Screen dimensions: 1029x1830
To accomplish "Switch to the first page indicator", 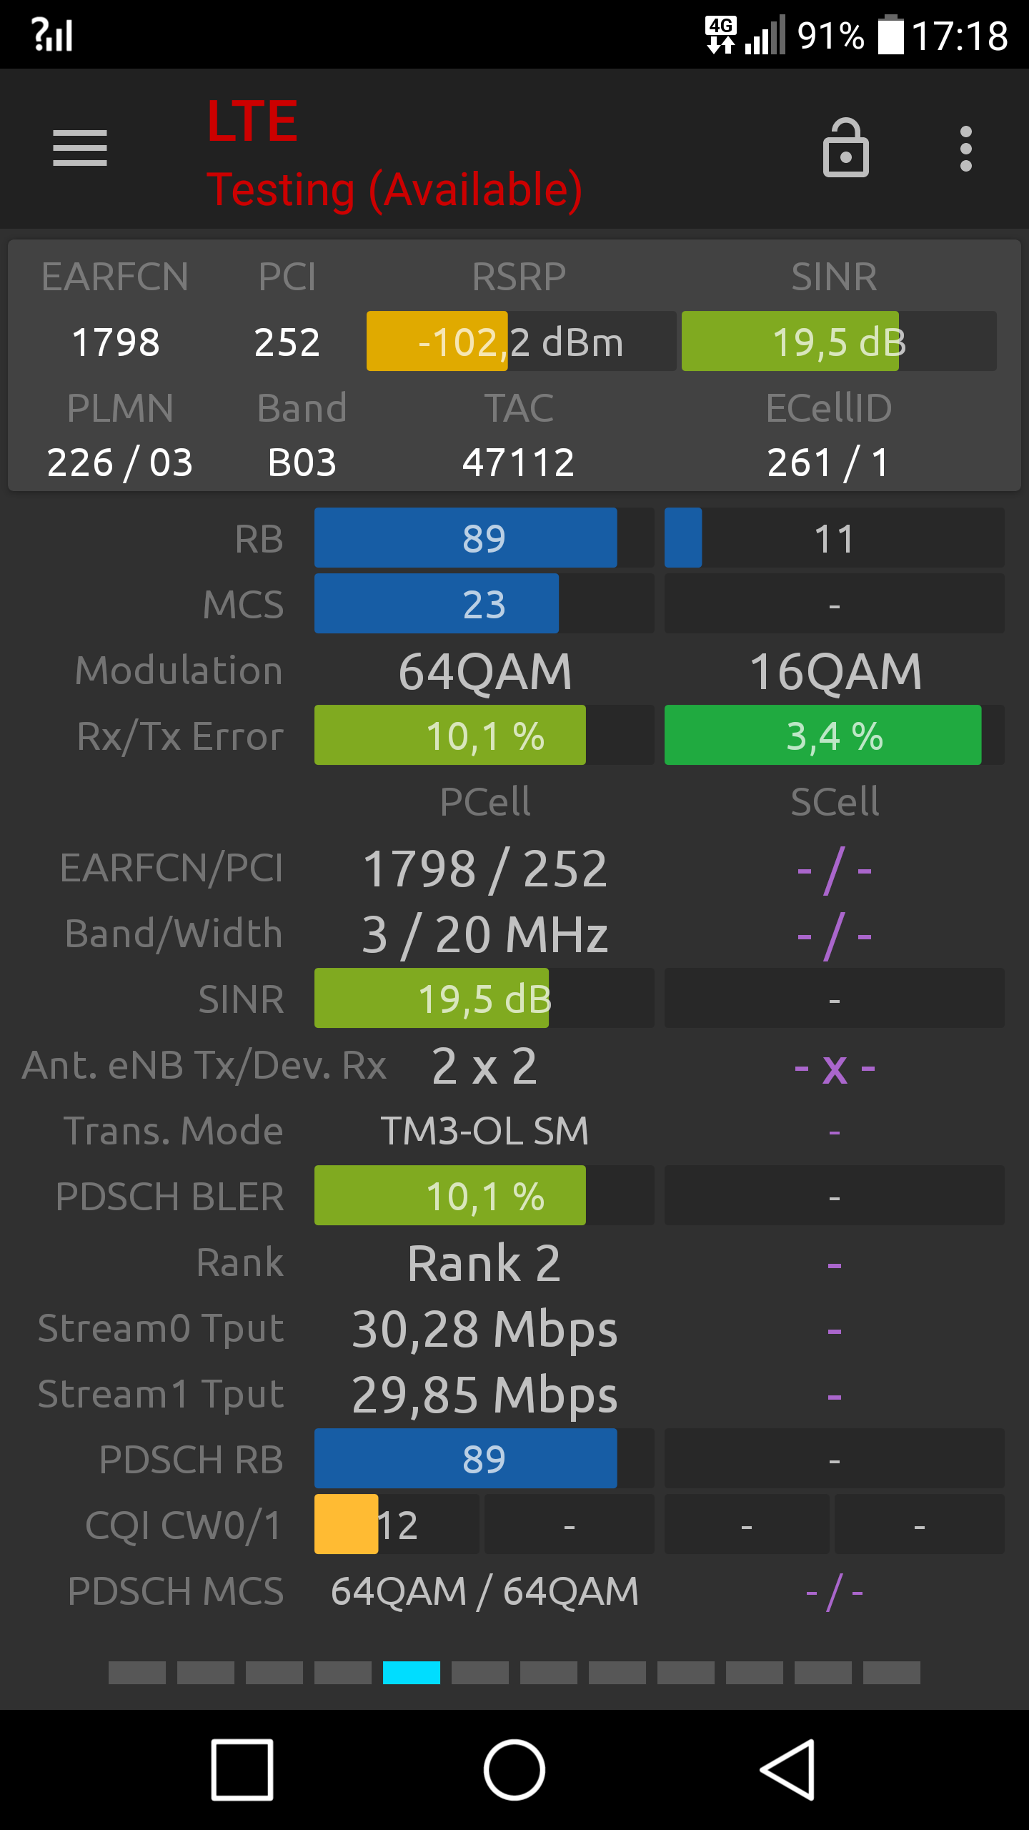I will click(137, 1673).
